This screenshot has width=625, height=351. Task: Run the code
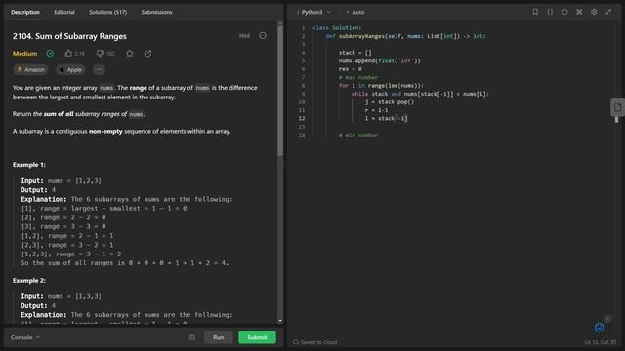pos(219,337)
